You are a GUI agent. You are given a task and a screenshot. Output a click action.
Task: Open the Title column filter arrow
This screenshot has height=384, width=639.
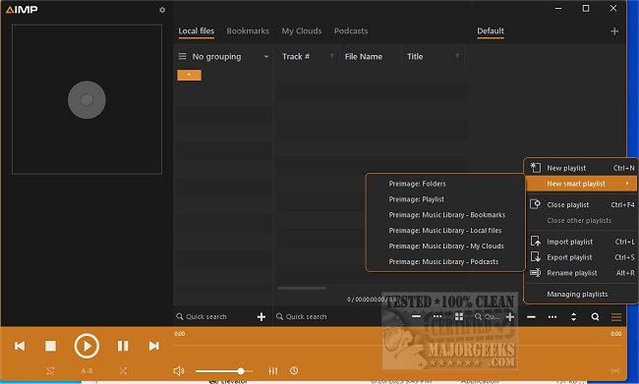click(x=457, y=56)
